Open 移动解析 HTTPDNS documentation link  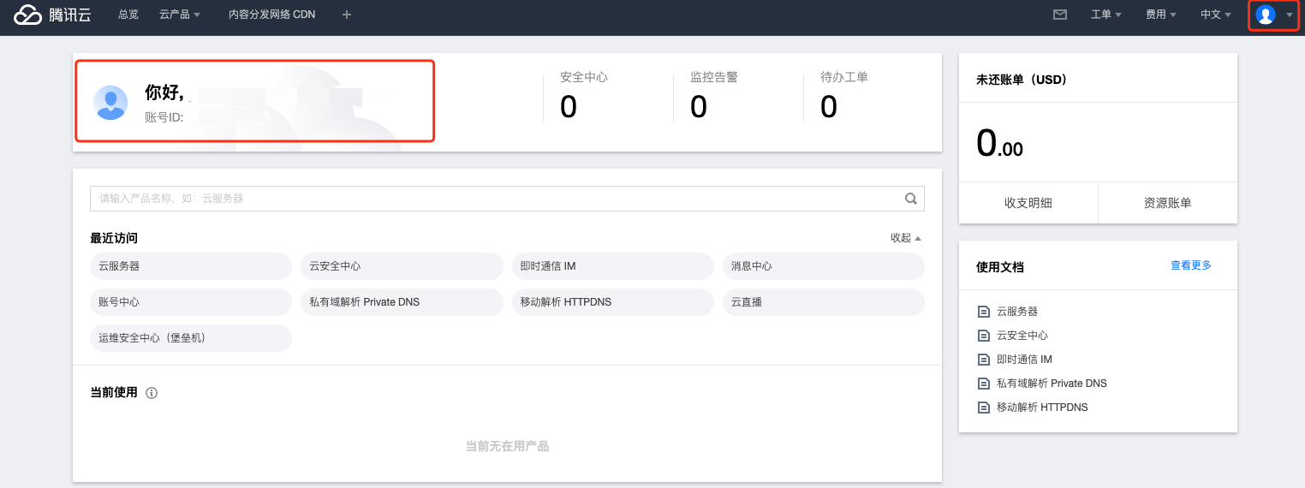click(x=1042, y=408)
